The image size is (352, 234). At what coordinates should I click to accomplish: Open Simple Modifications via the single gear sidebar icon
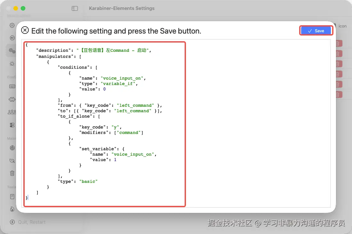[x=12, y=25]
